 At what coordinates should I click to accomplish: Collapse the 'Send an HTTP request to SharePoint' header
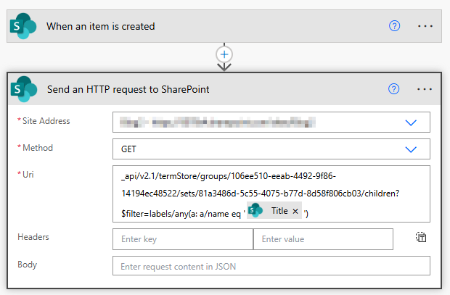coord(218,90)
